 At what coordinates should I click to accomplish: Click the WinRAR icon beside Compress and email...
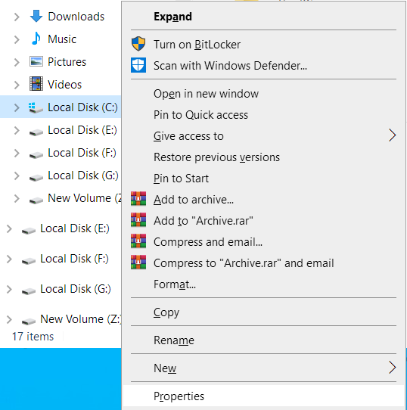coord(138,241)
